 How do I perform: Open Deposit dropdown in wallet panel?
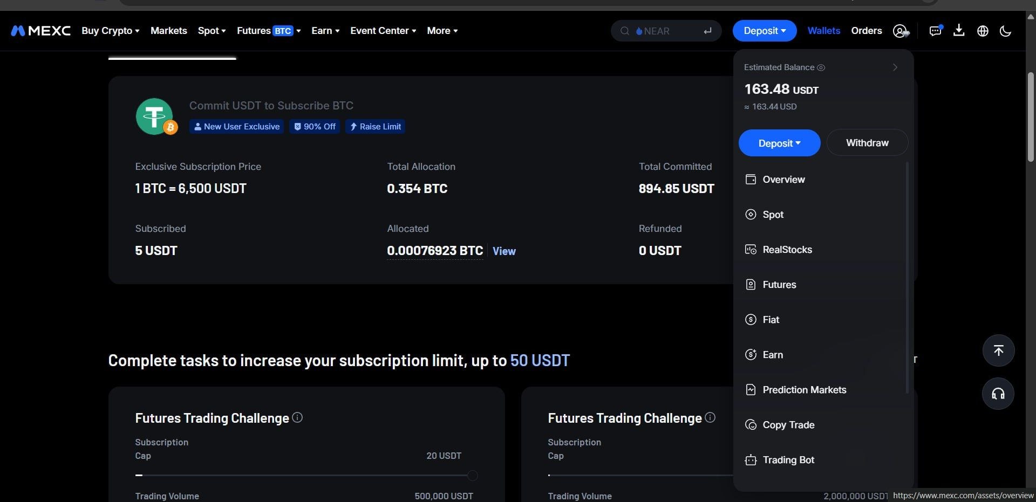pos(779,143)
